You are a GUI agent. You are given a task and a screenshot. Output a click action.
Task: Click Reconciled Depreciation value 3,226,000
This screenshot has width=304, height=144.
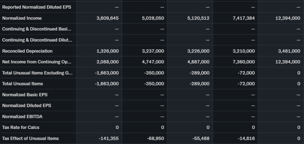pos(198,51)
